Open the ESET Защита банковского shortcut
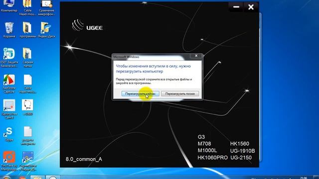319x179 pixels. 9,58
